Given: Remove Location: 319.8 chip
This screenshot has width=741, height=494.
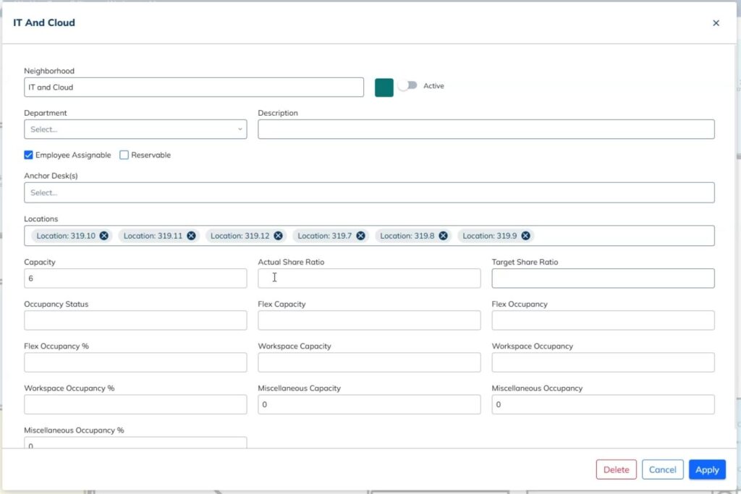Looking at the screenshot, I should (443, 236).
